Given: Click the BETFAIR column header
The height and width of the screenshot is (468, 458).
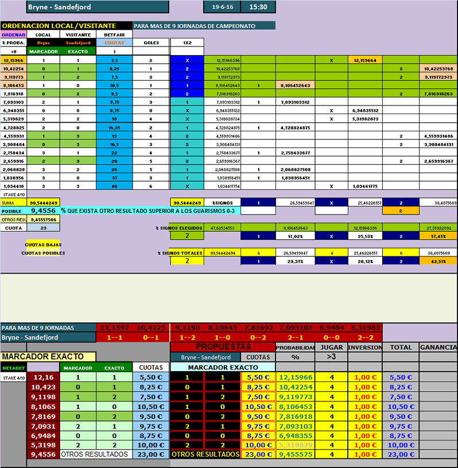Looking at the screenshot, I should click(x=114, y=34).
